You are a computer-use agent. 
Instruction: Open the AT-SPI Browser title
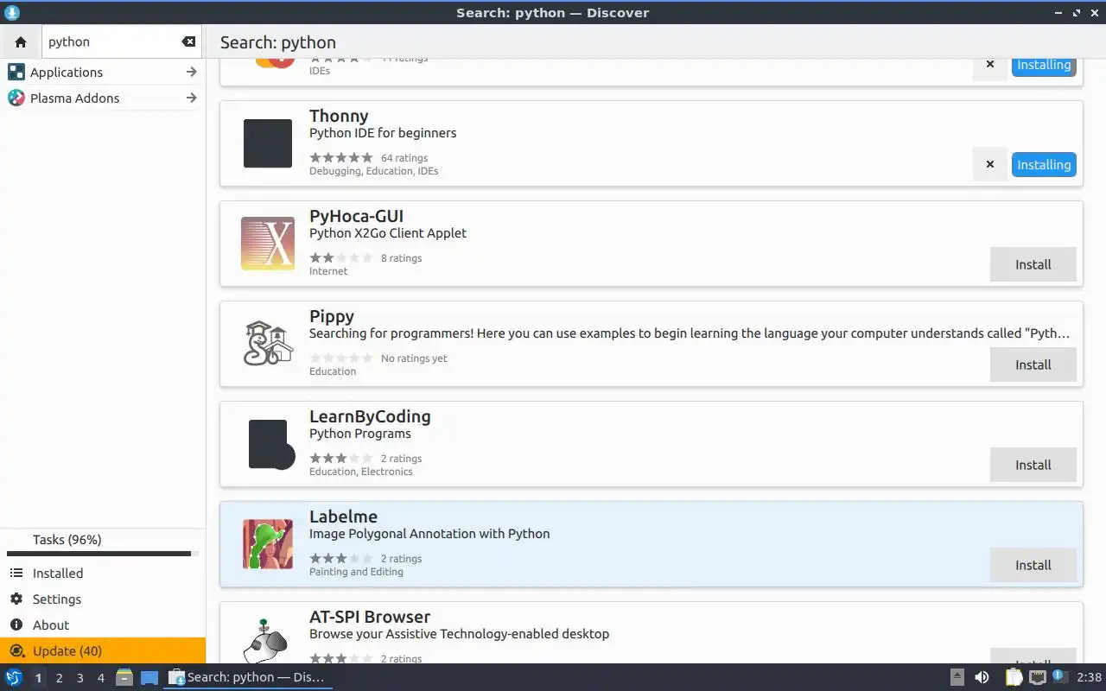370,617
